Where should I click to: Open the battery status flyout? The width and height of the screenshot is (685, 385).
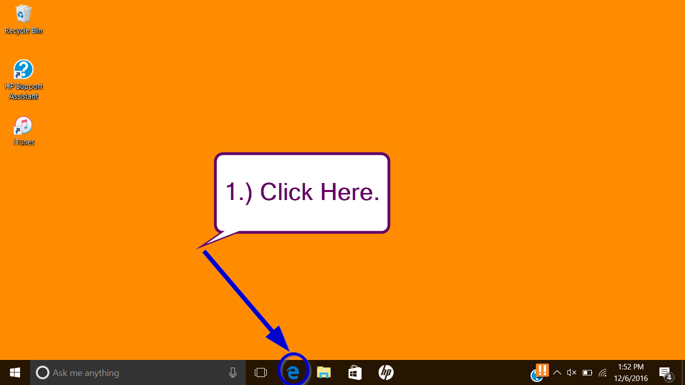587,372
